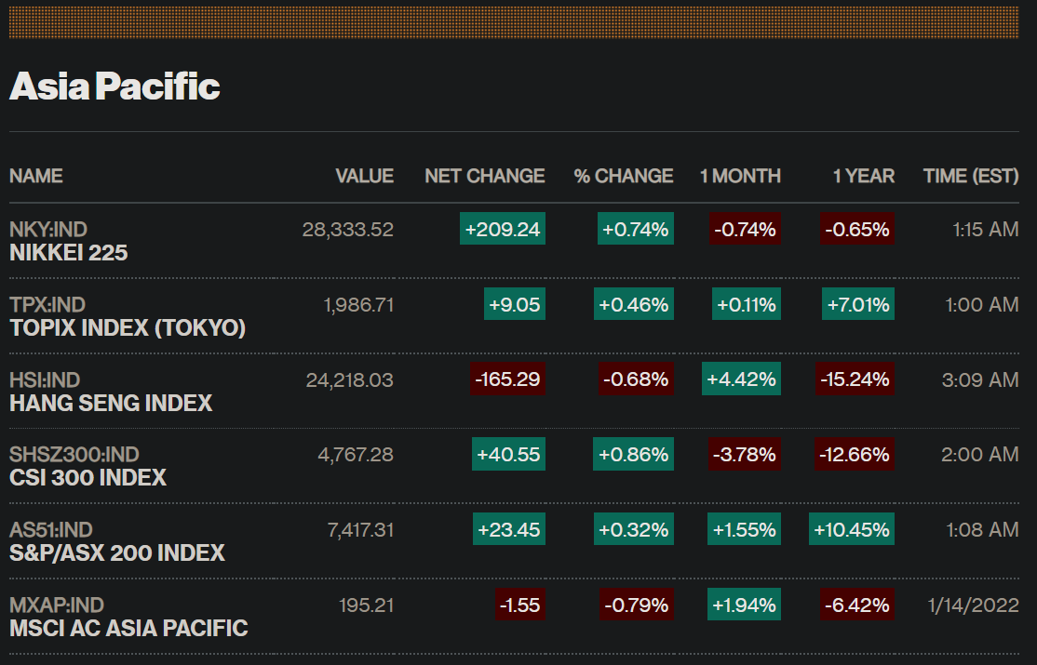Click the 1 MONTH column header

point(741,176)
